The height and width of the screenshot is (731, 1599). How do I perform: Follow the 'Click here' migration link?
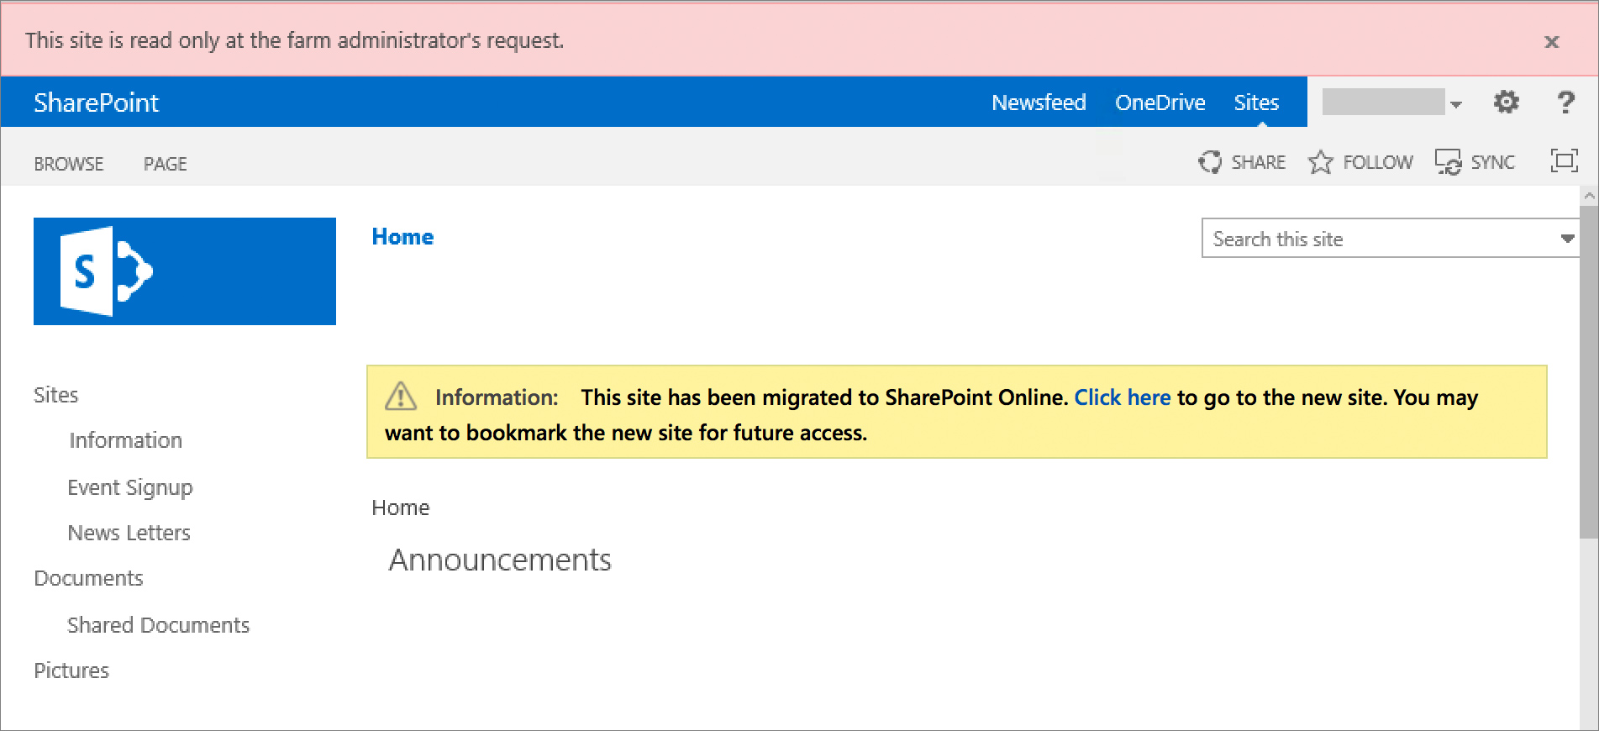click(1122, 397)
